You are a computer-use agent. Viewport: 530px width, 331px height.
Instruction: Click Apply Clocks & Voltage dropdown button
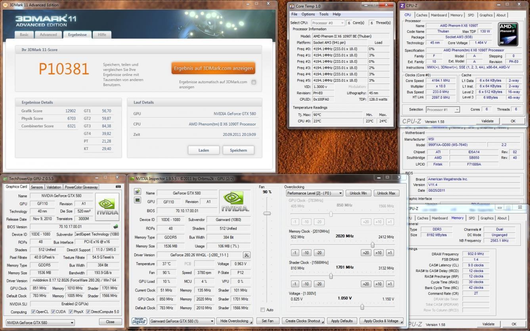coord(382,321)
